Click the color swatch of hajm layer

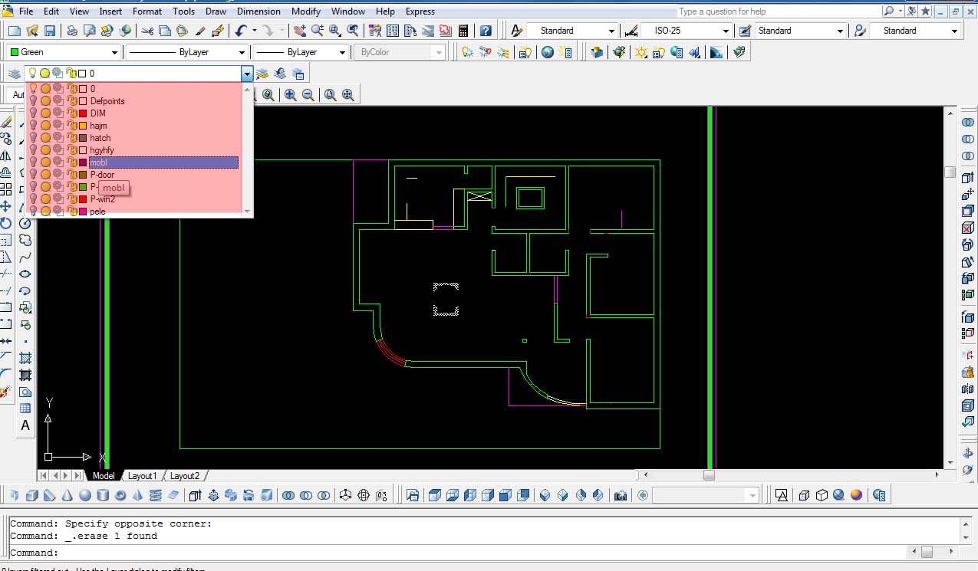coord(83,126)
